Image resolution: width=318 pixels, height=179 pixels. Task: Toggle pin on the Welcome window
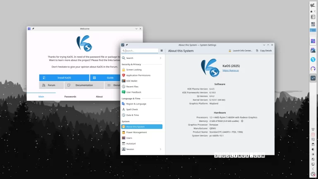pos(33,29)
